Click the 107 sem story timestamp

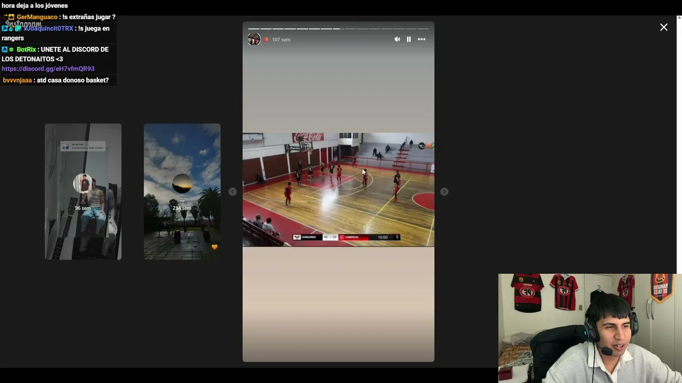click(281, 39)
